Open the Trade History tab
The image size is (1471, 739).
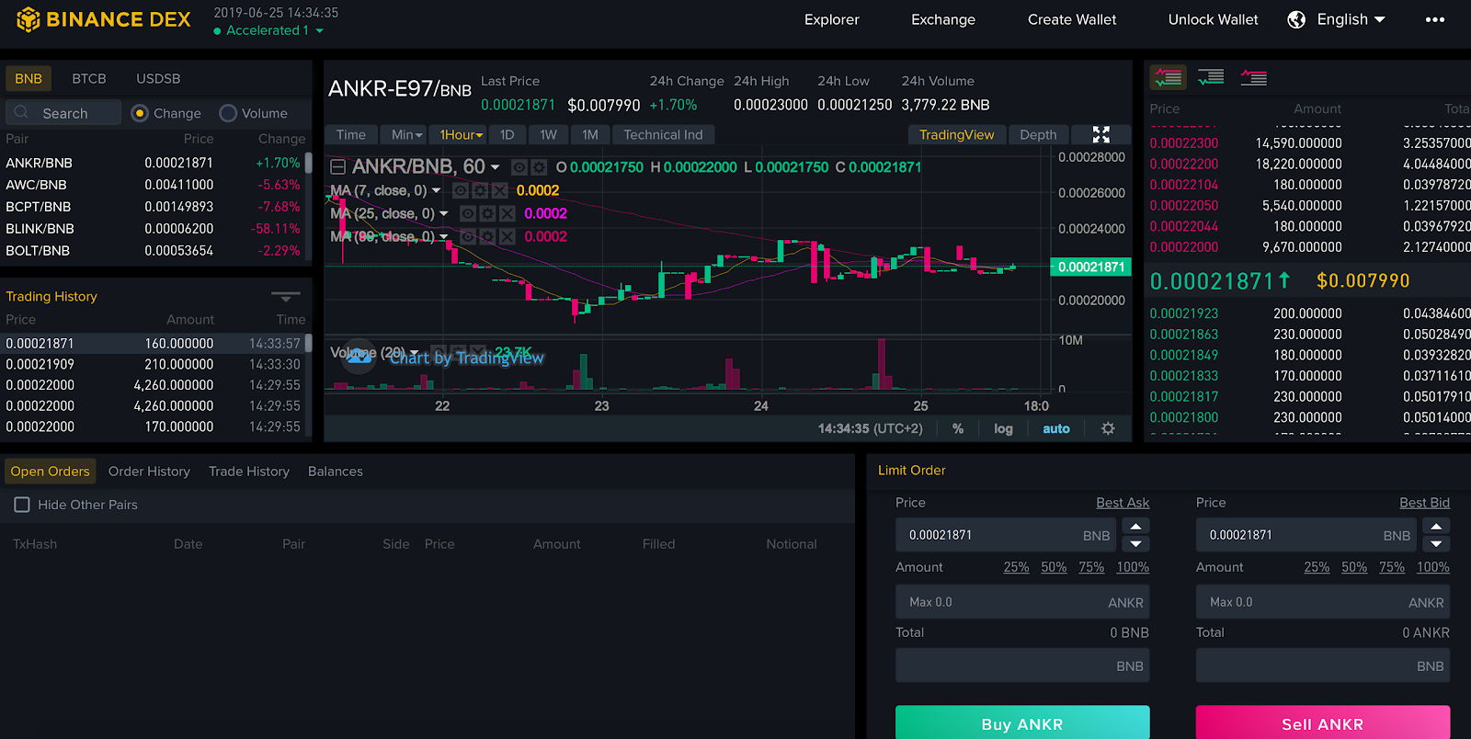point(249,472)
